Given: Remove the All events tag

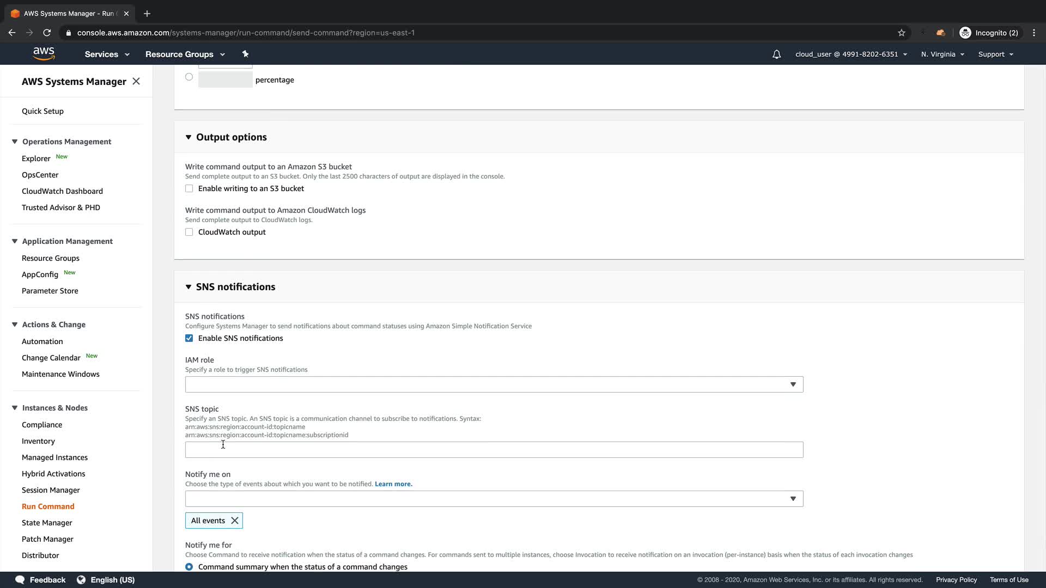Looking at the screenshot, I should click(x=235, y=520).
